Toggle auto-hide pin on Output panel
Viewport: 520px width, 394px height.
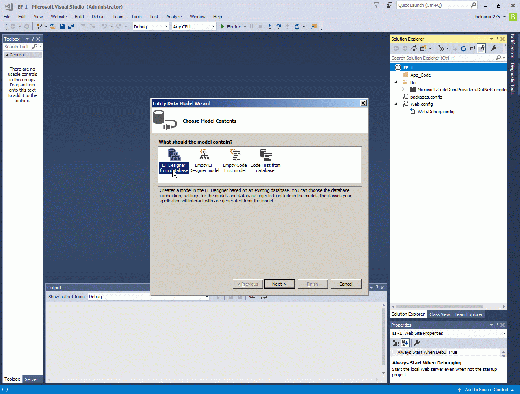click(x=377, y=288)
